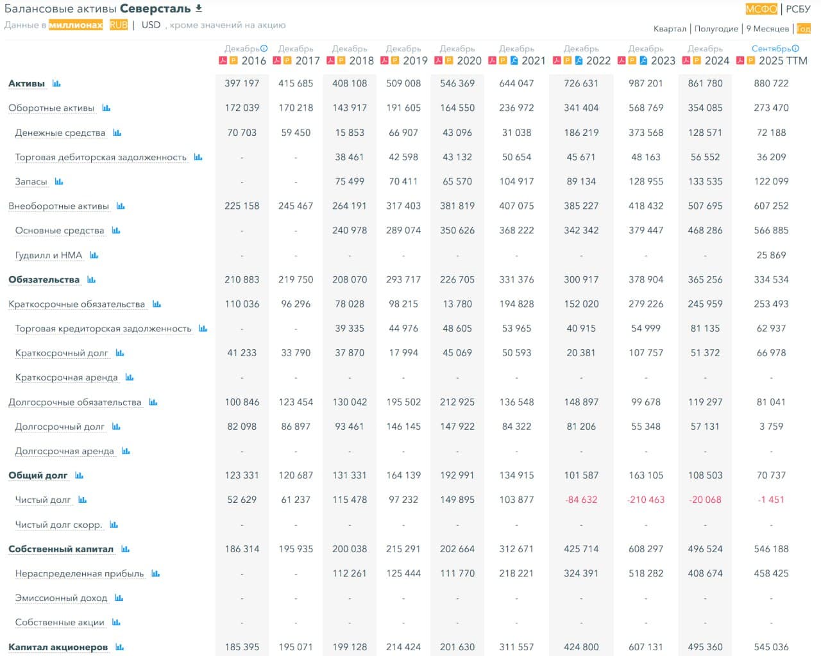
Task: Switch currency to USD
Action: coord(151,25)
